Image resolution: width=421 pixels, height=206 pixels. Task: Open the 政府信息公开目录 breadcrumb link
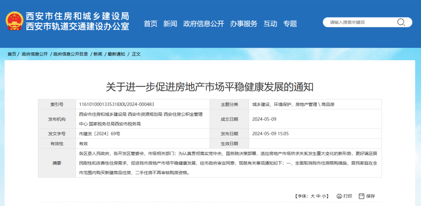71,54
